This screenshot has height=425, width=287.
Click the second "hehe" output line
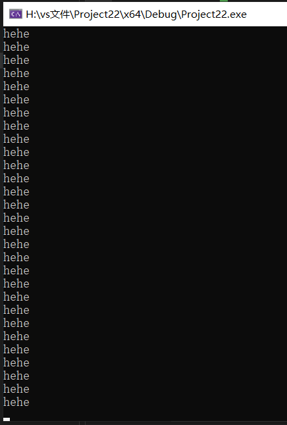[16, 47]
